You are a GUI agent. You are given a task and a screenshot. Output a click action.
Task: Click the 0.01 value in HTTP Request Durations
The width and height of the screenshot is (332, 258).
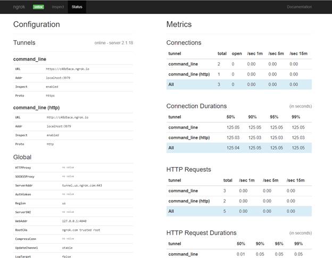(240, 254)
